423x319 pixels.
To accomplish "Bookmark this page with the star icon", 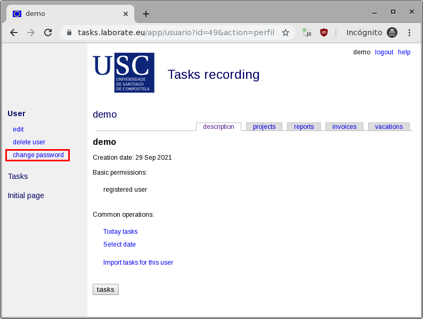I will click(286, 32).
